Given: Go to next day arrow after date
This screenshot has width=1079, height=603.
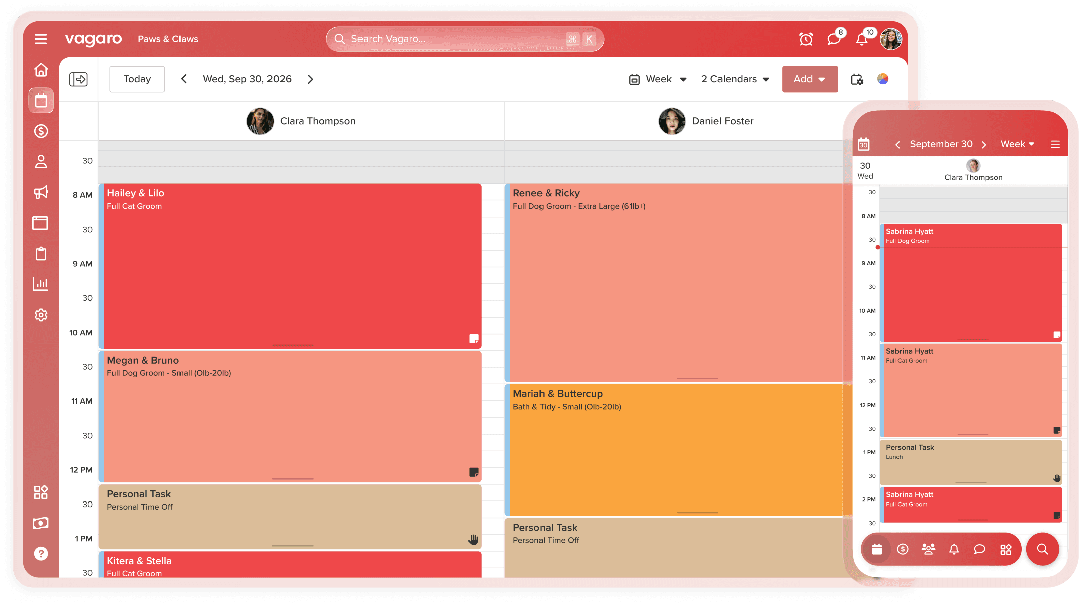Looking at the screenshot, I should (310, 79).
